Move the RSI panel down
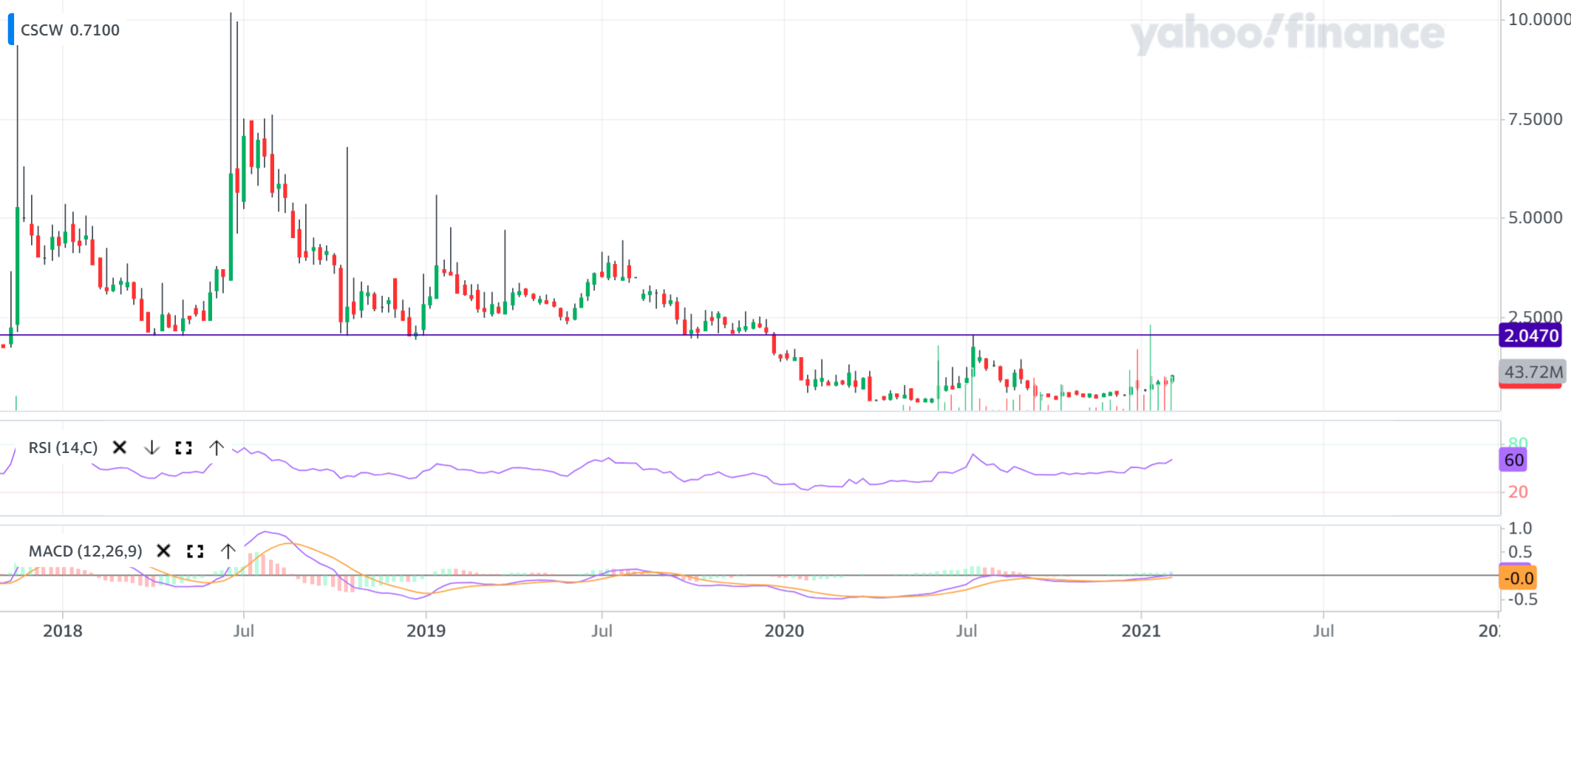 click(x=151, y=448)
